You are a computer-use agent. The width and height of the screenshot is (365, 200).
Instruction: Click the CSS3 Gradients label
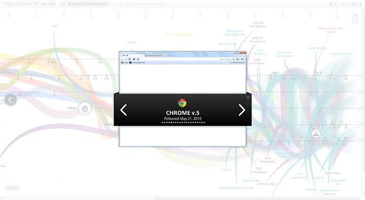pyautogui.click(x=268, y=159)
